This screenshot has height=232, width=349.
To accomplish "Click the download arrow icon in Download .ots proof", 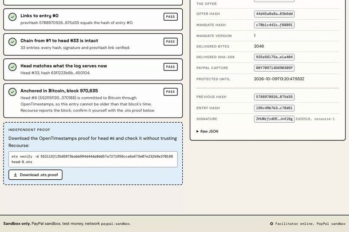I will coord(15,175).
